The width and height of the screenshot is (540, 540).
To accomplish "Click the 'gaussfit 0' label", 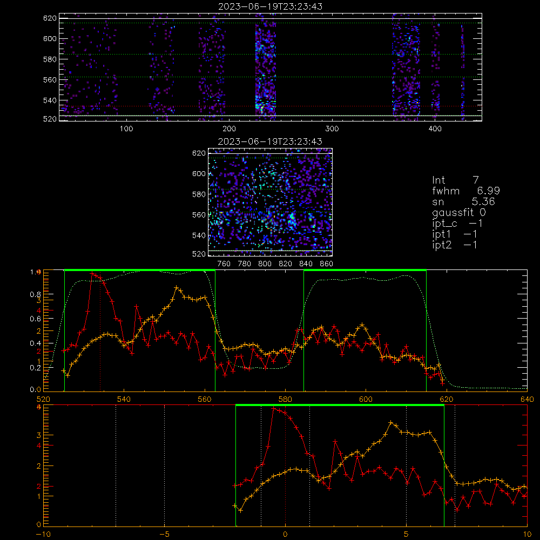I will [x=459, y=212].
